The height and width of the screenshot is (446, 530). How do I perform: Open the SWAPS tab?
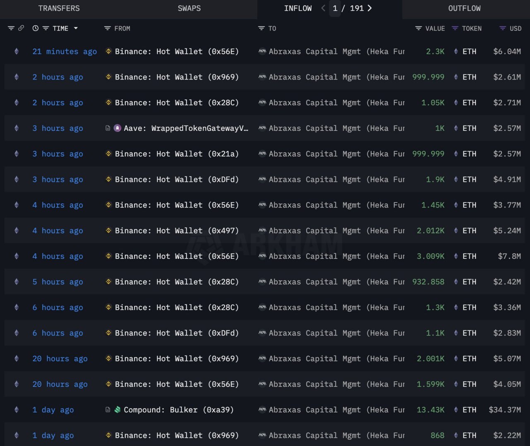click(189, 8)
